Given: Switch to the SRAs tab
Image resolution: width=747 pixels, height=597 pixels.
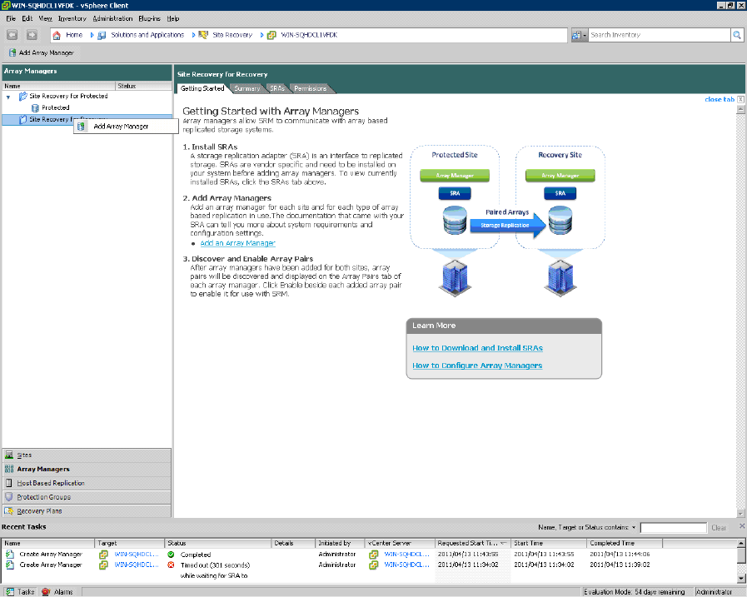Looking at the screenshot, I should [x=277, y=88].
